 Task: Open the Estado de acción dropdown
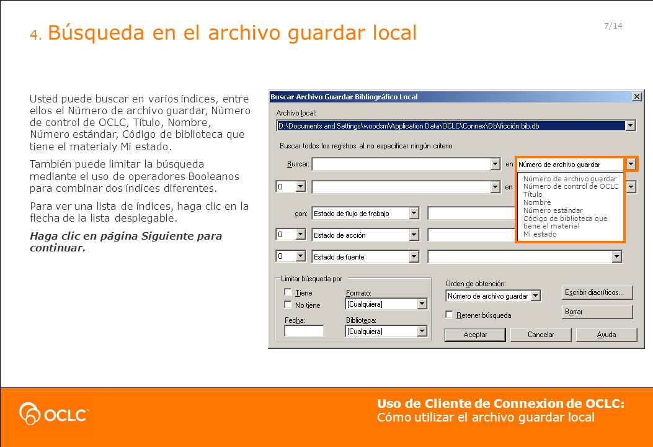point(414,235)
